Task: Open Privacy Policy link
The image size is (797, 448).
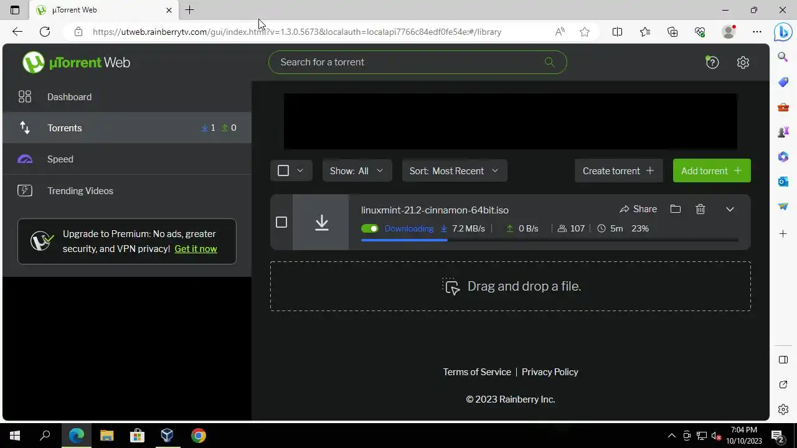Action: (550, 371)
